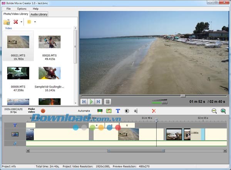Select the first water clip on the timeline
Screen dimensions: 231x170
click(x=30, y=134)
